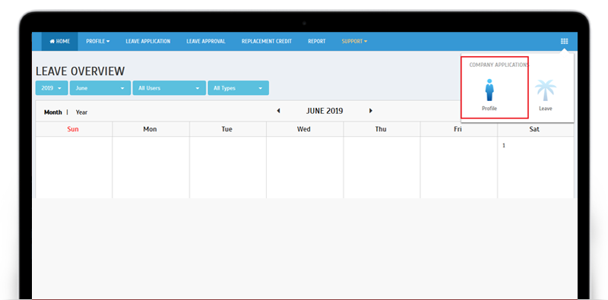Expand the PROFILE menu
Screen dimensions: 608x300
tap(98, 41)
